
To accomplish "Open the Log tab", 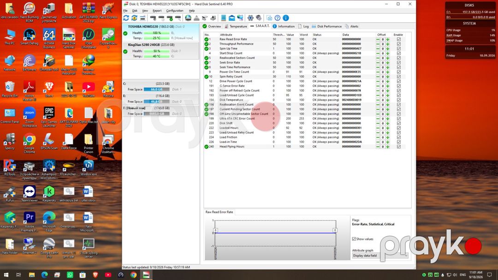I will coord(303,26).
